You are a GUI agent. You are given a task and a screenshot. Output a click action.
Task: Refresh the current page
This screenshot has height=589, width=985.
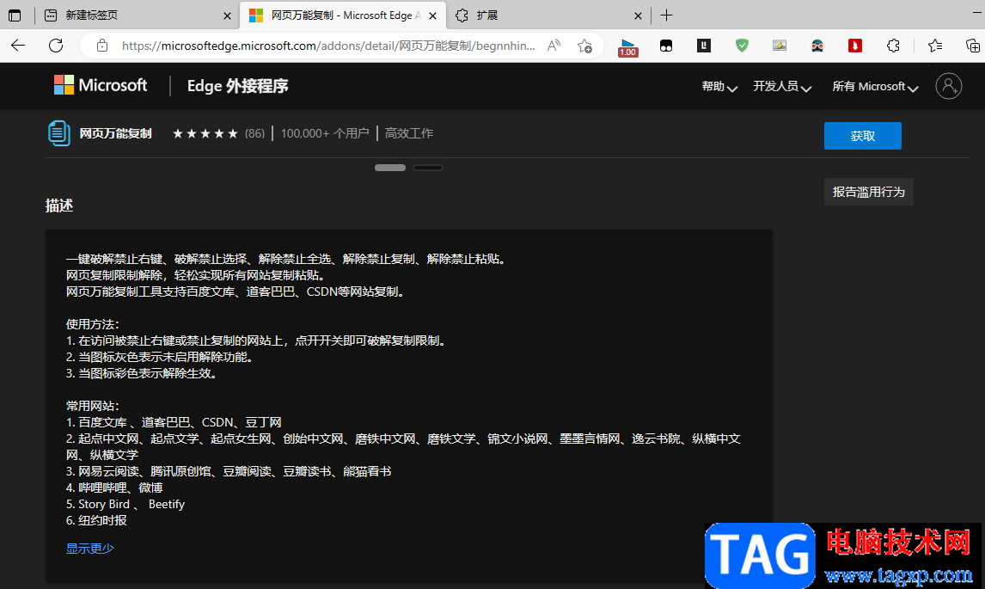tap(56, 46)
